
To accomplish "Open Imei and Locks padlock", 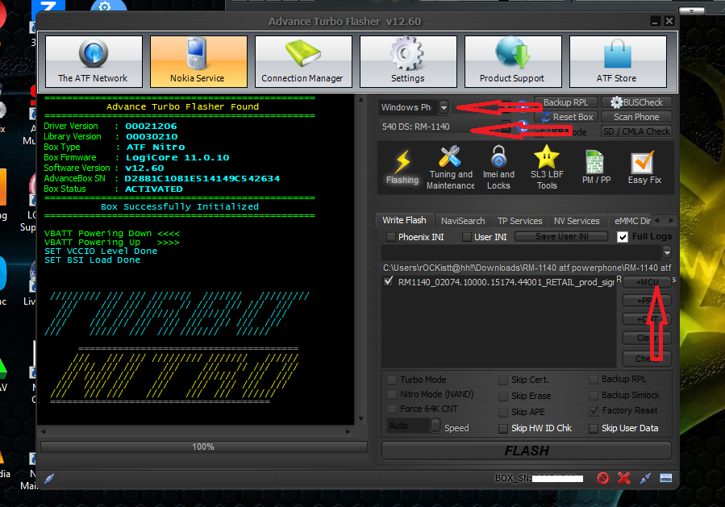I will click(x=498, y=168).
